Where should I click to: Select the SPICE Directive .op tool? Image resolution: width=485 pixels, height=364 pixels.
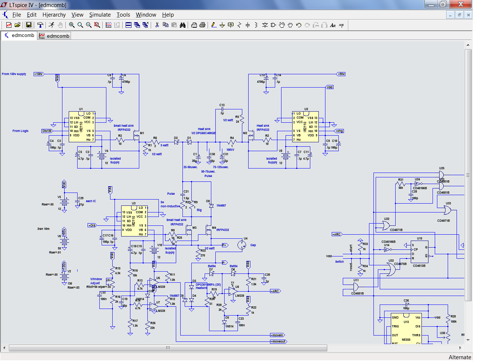tap(341, 25)
